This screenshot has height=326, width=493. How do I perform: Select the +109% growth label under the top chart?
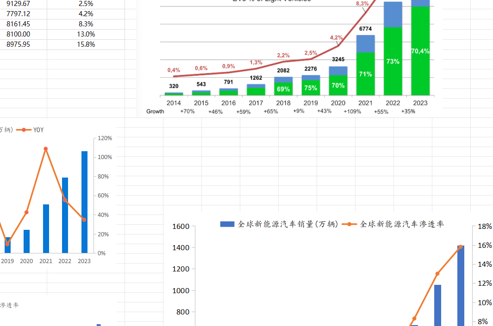352,111
